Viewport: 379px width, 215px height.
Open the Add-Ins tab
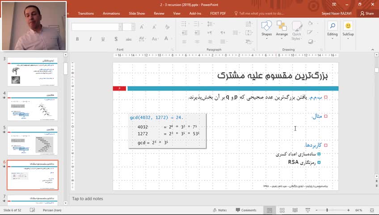pos(195,13)
